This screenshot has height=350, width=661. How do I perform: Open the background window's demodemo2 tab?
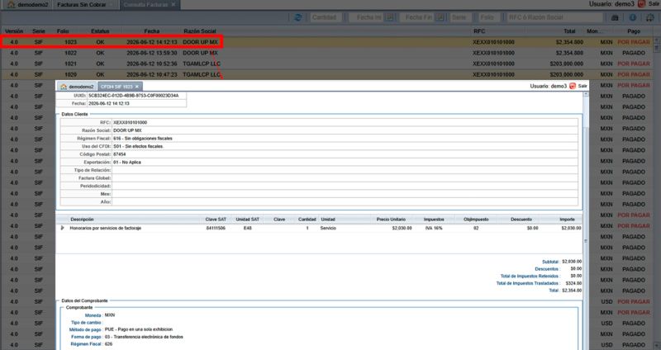28,5
